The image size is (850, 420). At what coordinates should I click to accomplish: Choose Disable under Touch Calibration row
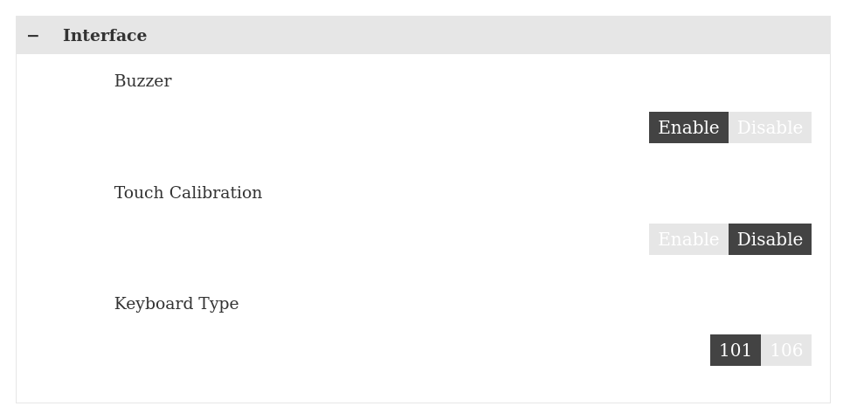(770, 239)
